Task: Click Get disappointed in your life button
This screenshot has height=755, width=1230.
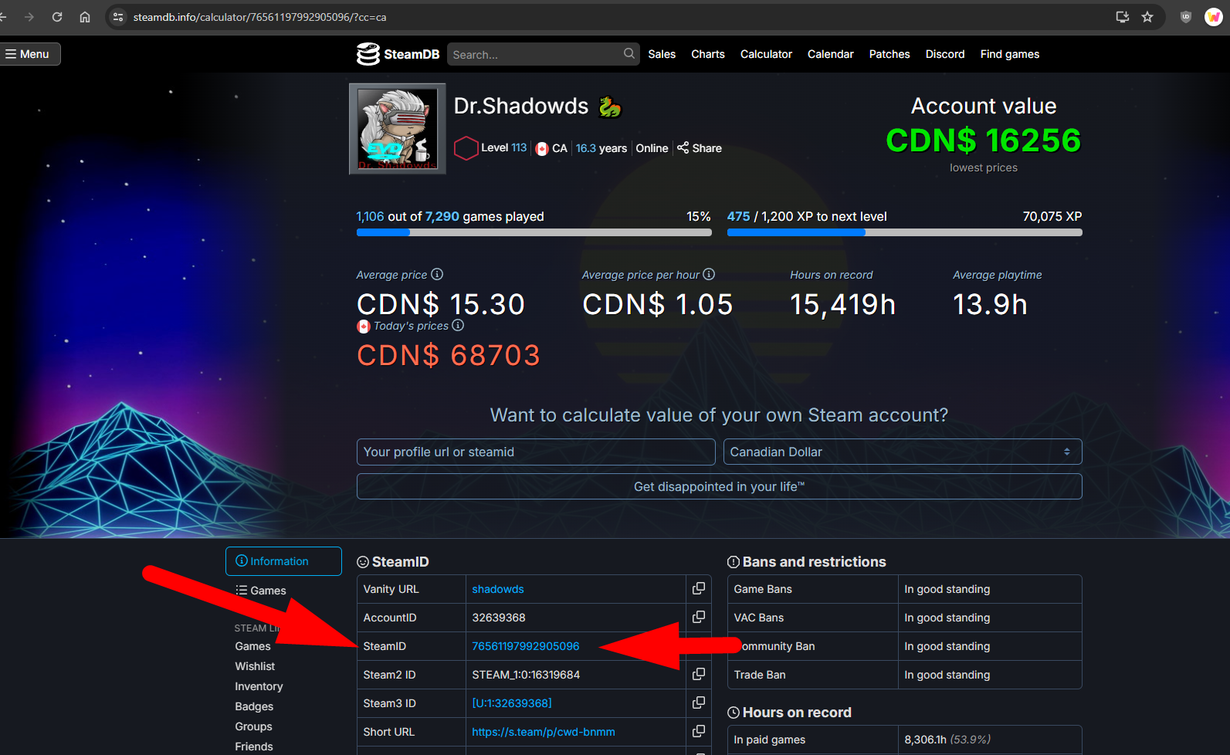Action: (x=719, y=486)
